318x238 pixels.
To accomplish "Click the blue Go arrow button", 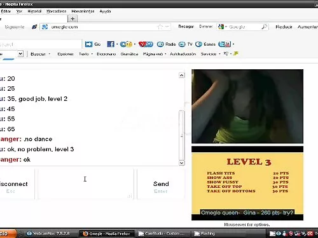I will click(x=89, y=44).
